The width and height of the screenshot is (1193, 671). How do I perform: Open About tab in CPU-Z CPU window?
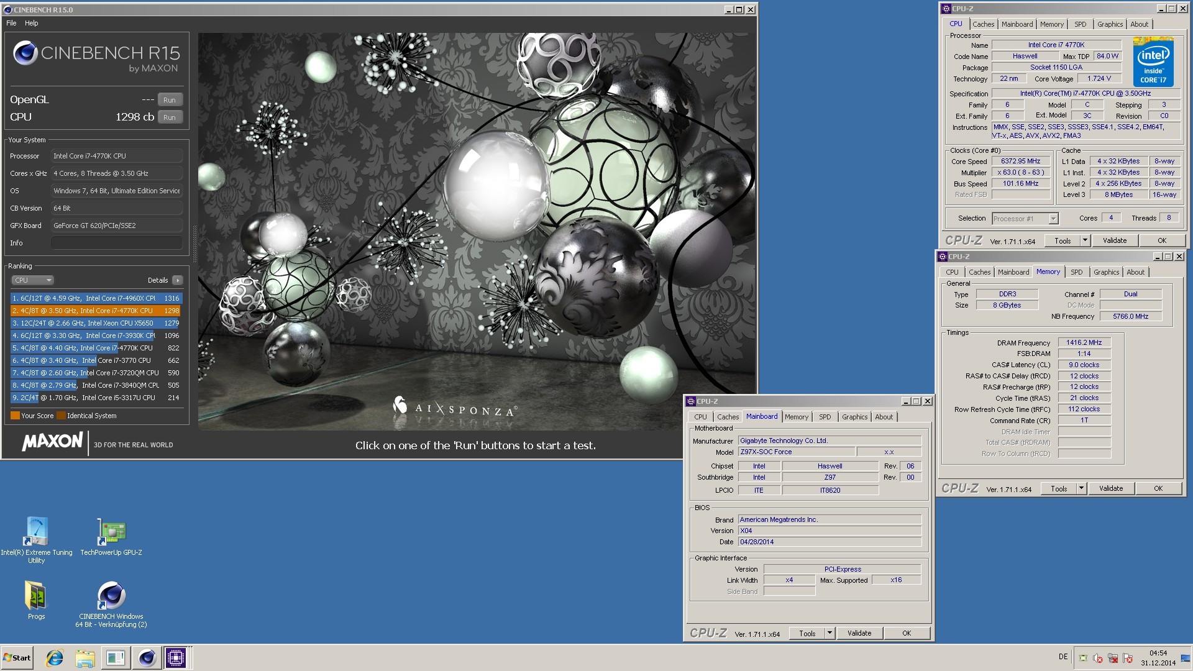tap(1139, 24)
